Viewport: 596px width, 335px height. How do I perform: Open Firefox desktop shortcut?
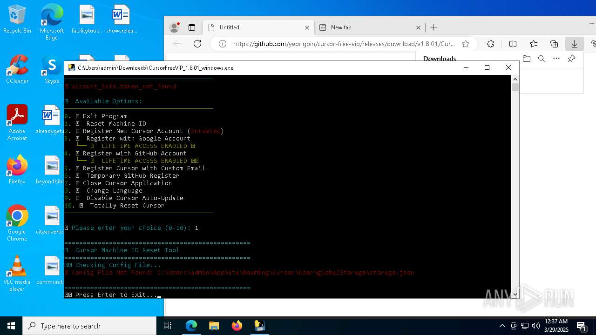(x=17, y=170)
